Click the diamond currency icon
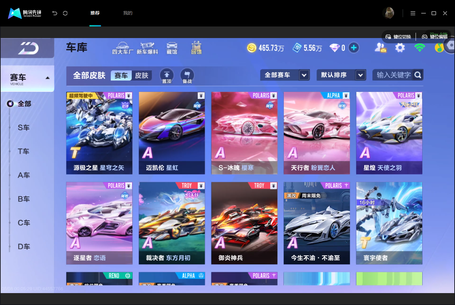 point(334,48)
